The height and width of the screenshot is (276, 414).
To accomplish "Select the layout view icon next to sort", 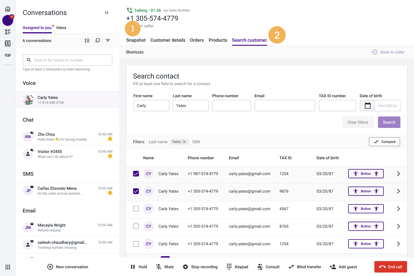I will [x=97, y=41].
